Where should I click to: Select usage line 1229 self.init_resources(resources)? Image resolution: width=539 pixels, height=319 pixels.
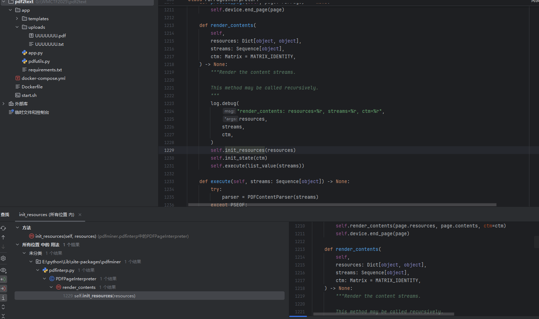pyautogui.click(x=150, y=296)
